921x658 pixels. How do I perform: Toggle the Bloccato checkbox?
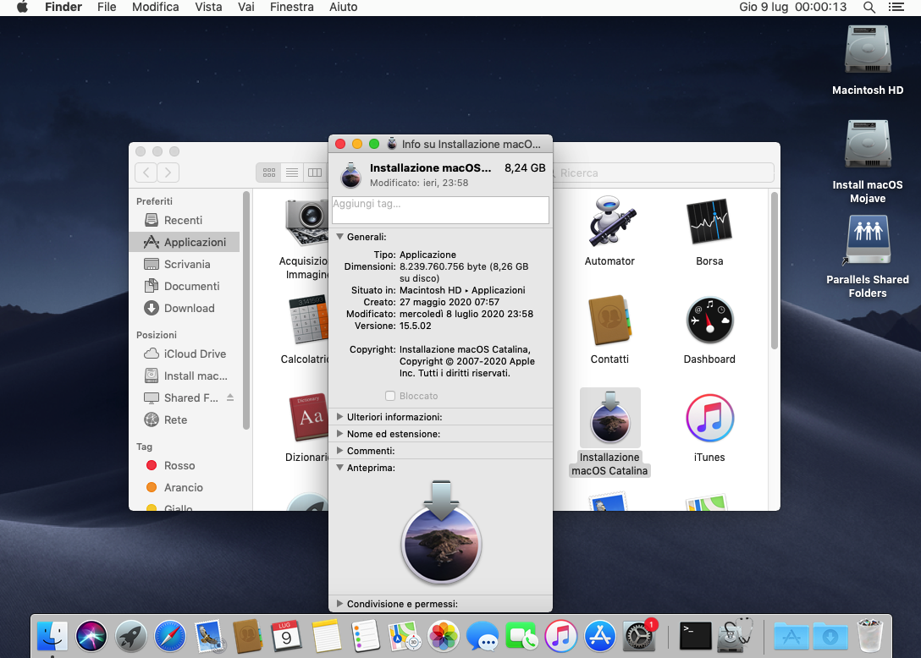coord(390,396)
